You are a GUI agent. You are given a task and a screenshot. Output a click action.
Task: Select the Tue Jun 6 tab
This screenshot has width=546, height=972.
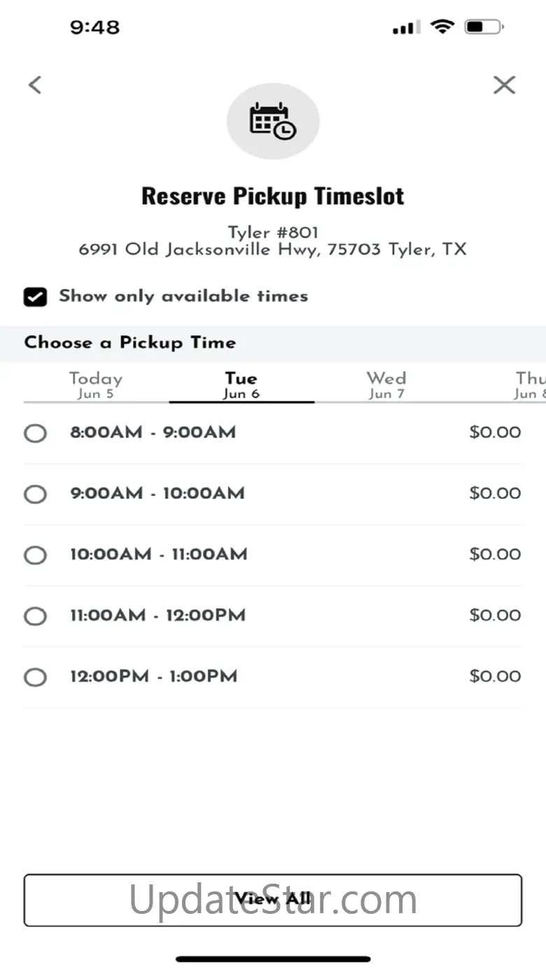(241, 384)
